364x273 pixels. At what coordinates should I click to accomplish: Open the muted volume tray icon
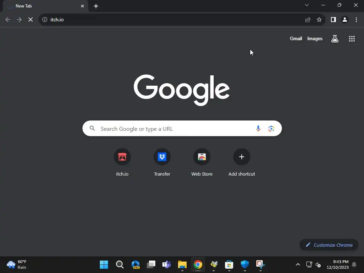[318, 264]
